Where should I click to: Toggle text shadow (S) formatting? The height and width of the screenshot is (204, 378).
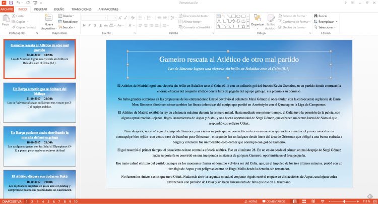coord(100,25)
